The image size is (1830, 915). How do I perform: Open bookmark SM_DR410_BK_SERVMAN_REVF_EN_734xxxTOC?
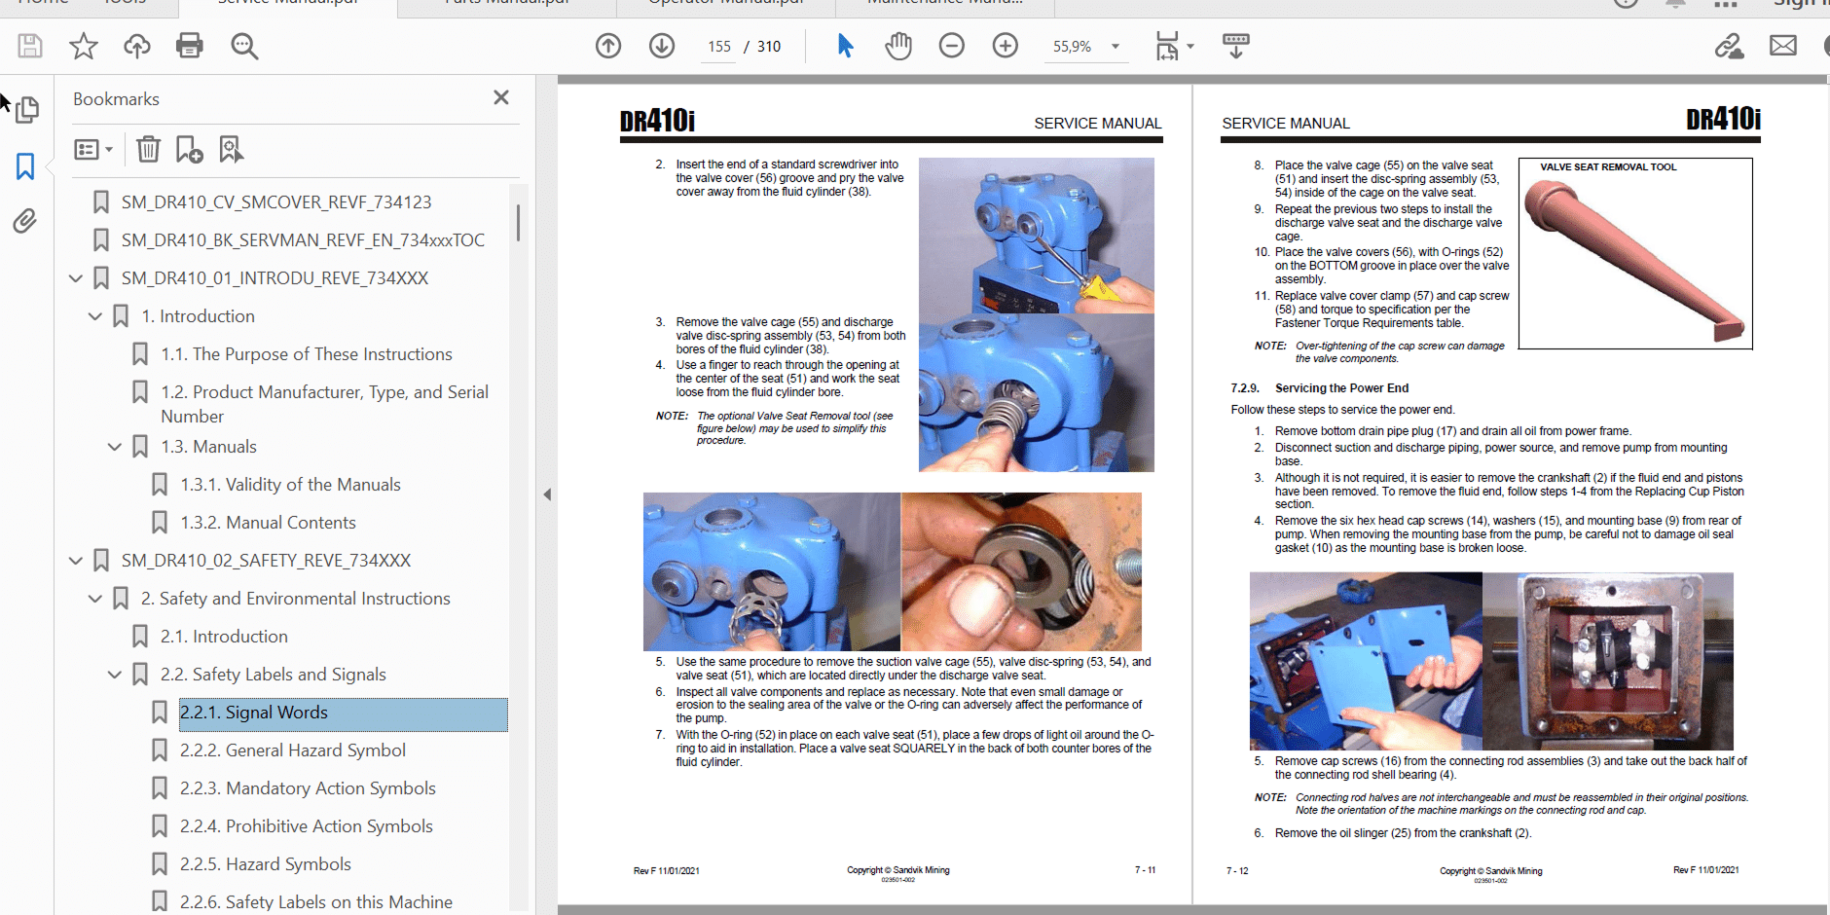[x=303, y=240]
